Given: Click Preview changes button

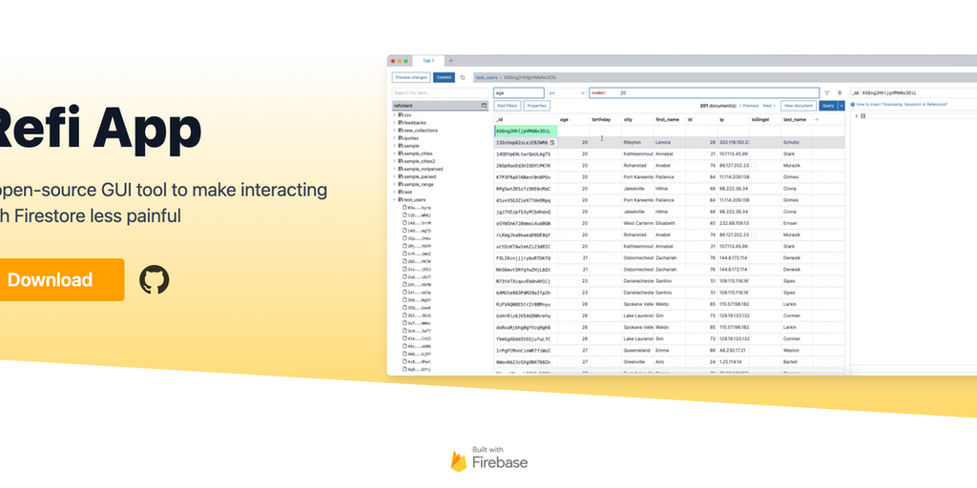Looking at the screenshot, I should [x=411, y=78].
